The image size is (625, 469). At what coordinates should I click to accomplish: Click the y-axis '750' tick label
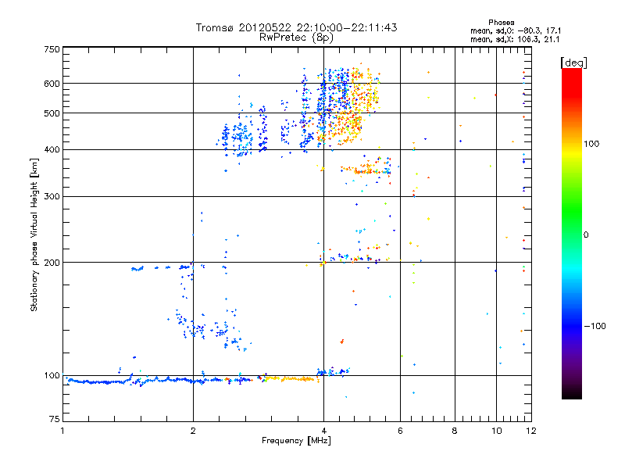tap(52, 49)
